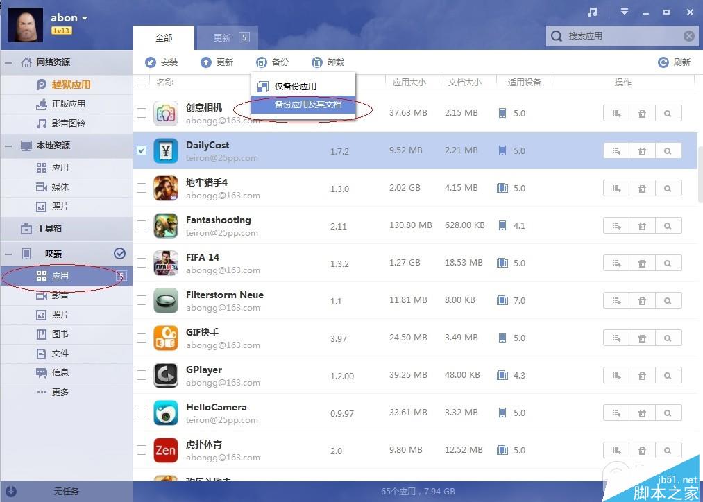Screen dimensions: 703x502
Task: Open the trash icon to delete DailyCost
Action: (641, 150)
